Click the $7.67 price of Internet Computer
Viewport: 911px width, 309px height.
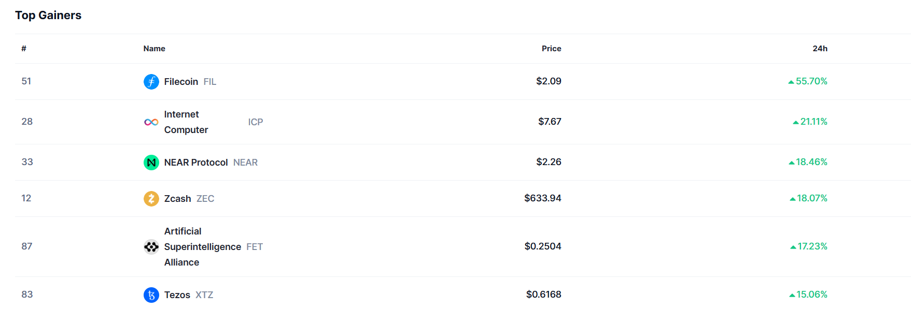coord(548,122)
